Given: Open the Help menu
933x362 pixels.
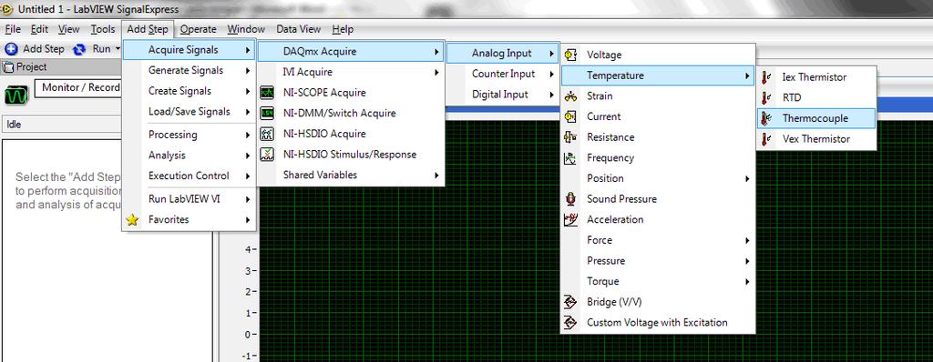Looking at the screenshot, I should pos(343,29).
